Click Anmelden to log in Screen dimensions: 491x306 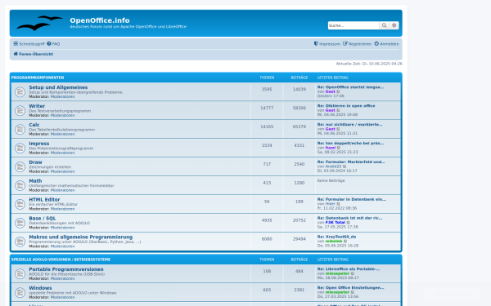click(x=387, y=44)
